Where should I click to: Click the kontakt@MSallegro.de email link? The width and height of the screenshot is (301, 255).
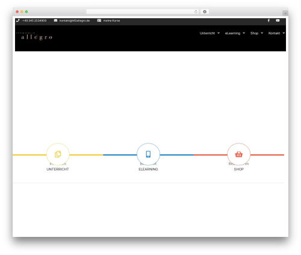tap(75, 20)
